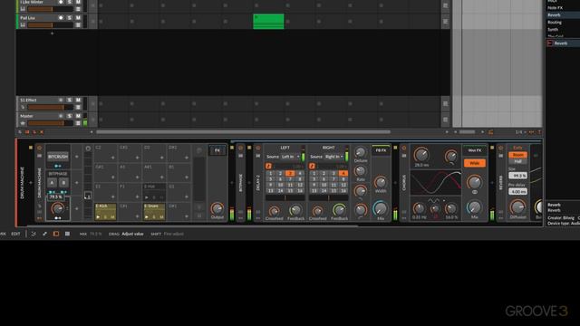Screen dimensions: 580x326
Task: Click Bitphase button A
Action: coord(53,182)
